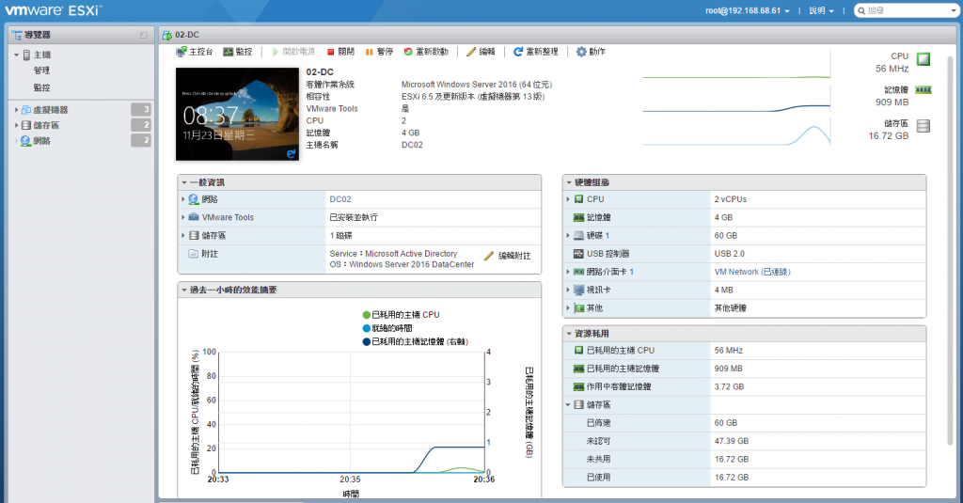This screenshot has height=503, width=963.
Task: Collapse the 一般資訊 section
Action: pyautogui.click(x=184, y=182)
